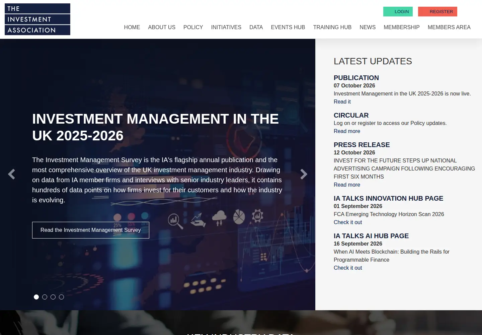Open the TRAINING HUB menu

[x=332, y=27]
